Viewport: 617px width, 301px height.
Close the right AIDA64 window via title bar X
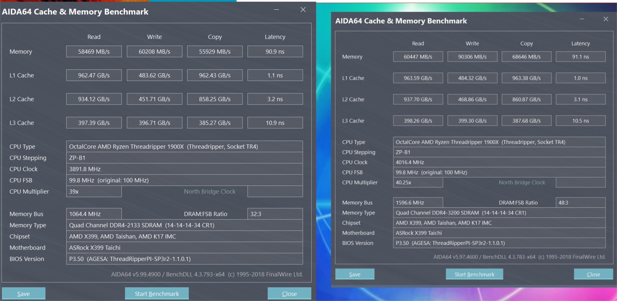606,19
